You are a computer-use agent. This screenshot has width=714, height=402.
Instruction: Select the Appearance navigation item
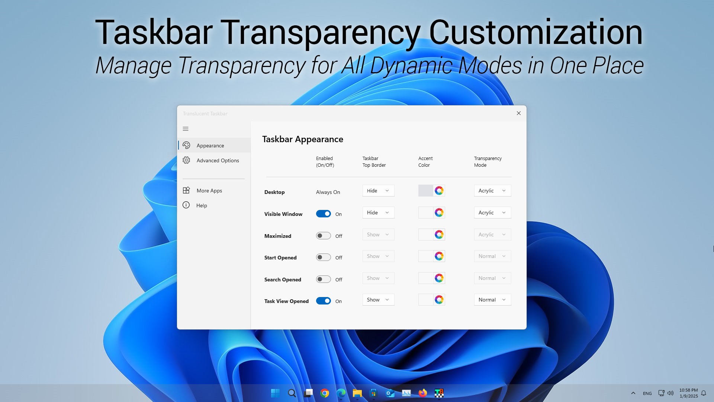pyautogui.click(x=210, y=146)
